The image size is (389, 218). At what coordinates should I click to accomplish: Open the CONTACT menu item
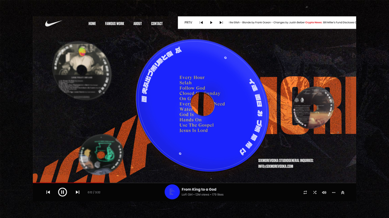click(157, 24)
